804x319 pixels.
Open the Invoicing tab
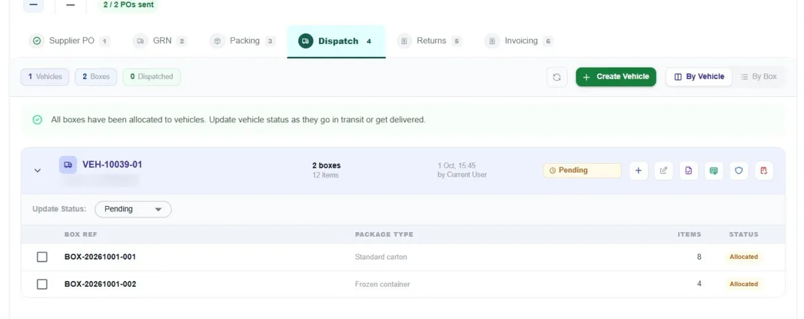(x=519, y=41)
